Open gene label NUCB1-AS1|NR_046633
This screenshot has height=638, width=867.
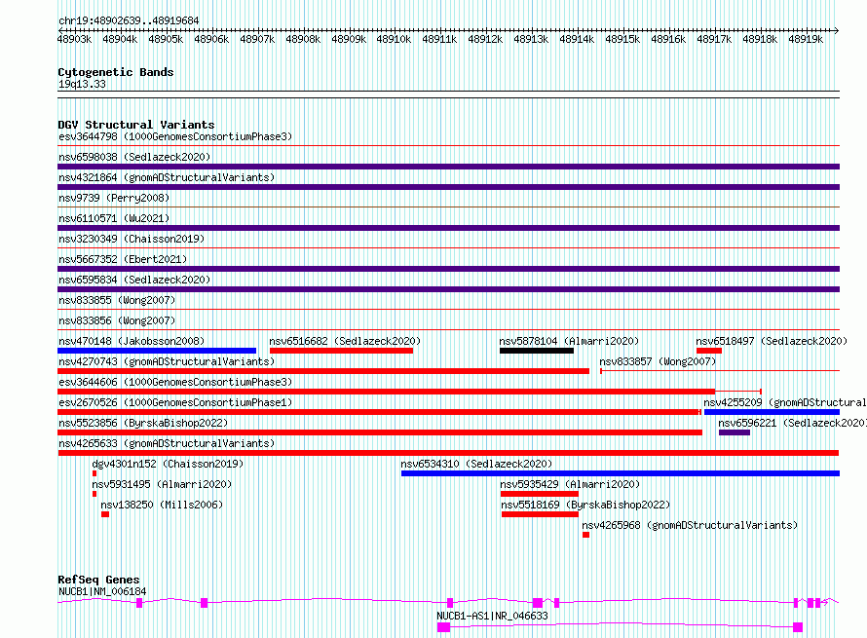(x=492, y=616)
